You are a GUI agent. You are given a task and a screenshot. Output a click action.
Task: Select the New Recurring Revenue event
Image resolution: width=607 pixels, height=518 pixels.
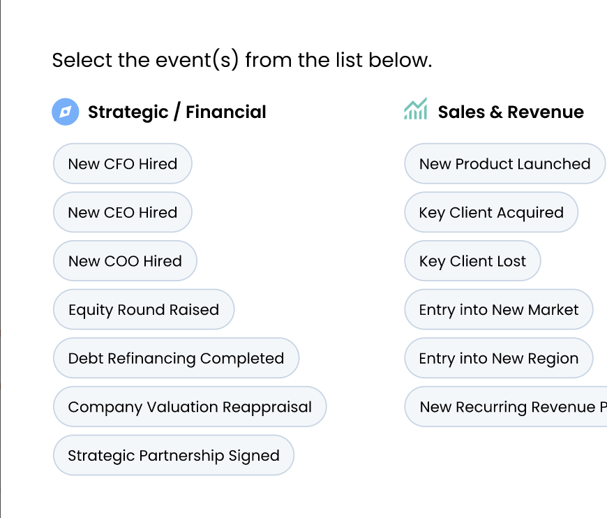point(509,407)
